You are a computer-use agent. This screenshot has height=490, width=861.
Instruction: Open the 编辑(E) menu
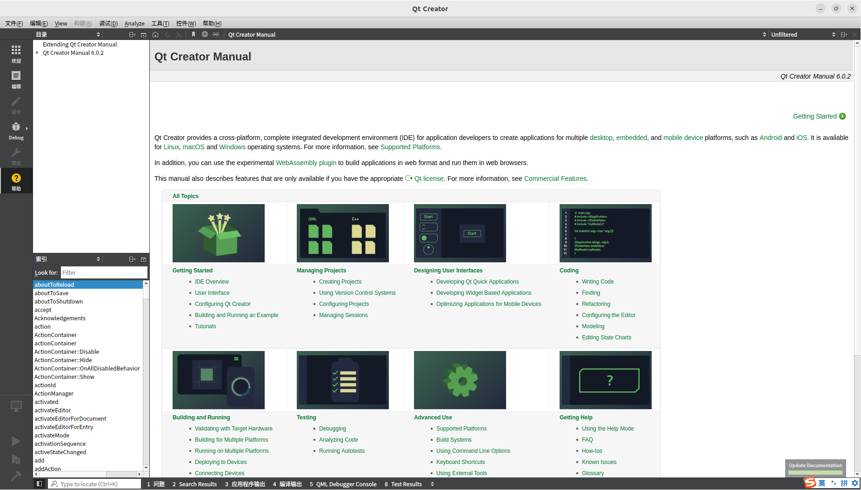click(x=39, y=23)
